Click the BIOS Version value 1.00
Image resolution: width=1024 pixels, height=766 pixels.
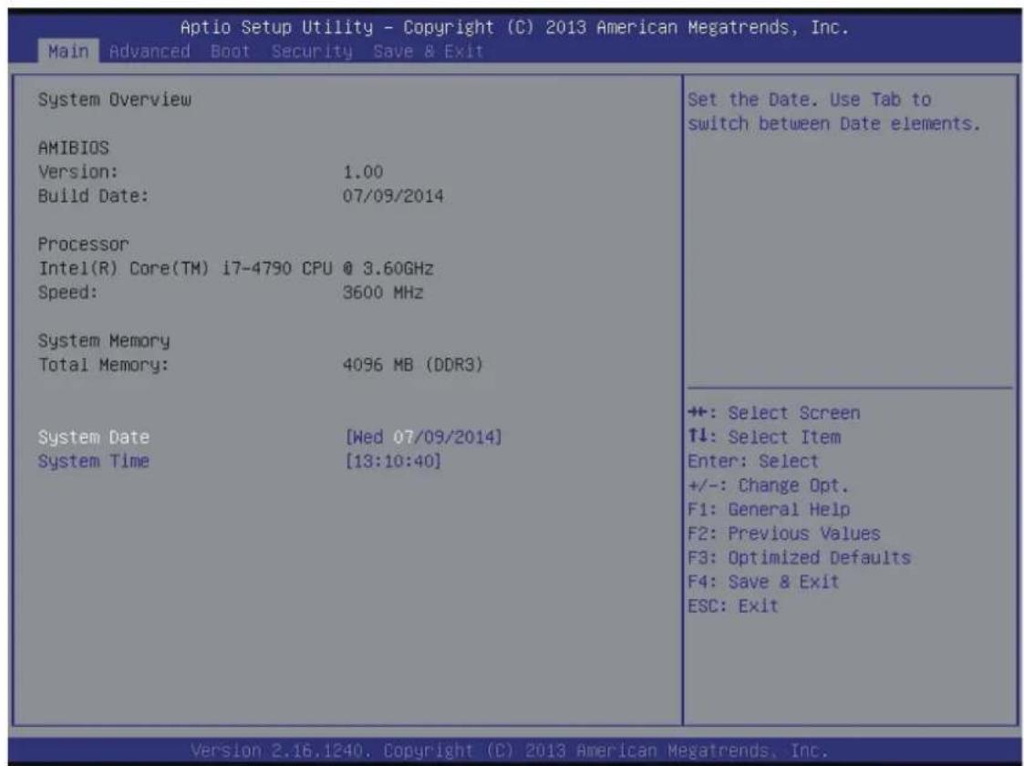point(363,172)
